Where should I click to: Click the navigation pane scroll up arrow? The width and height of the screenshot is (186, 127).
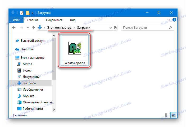(x=54, y=36)
